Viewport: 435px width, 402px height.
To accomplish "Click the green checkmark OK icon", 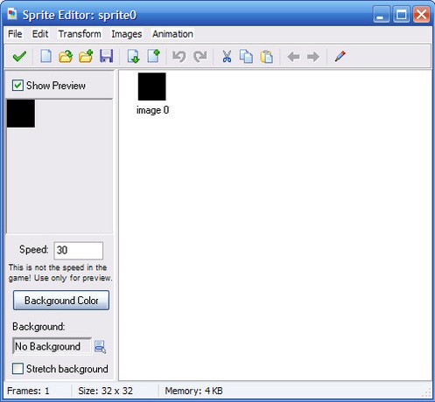I will coord(19,56).
